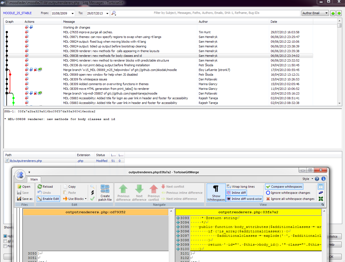Screen dimensions: 345x262
Task: Sort log by Date column header
Action: [x=291, y=22]
